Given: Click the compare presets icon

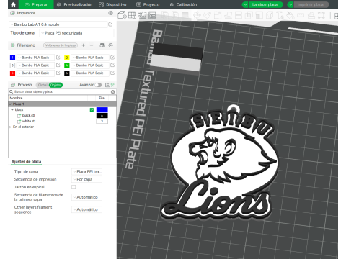Looking at the screenshot, I should click(x=112, y=85).
